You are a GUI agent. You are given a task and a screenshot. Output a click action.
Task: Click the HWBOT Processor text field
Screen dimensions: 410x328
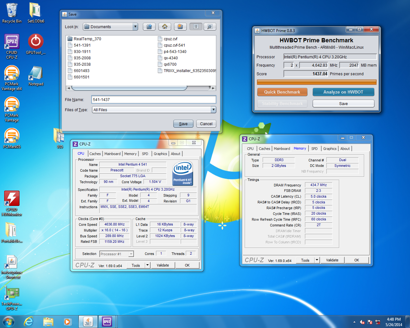(330, 57)
